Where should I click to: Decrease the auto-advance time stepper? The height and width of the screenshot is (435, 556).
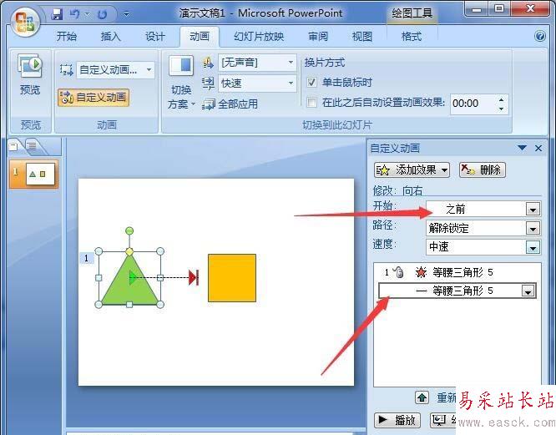click(x=501, y=109)
